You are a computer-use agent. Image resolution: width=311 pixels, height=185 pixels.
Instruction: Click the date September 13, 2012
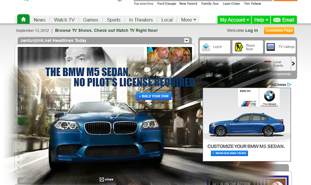32,31
